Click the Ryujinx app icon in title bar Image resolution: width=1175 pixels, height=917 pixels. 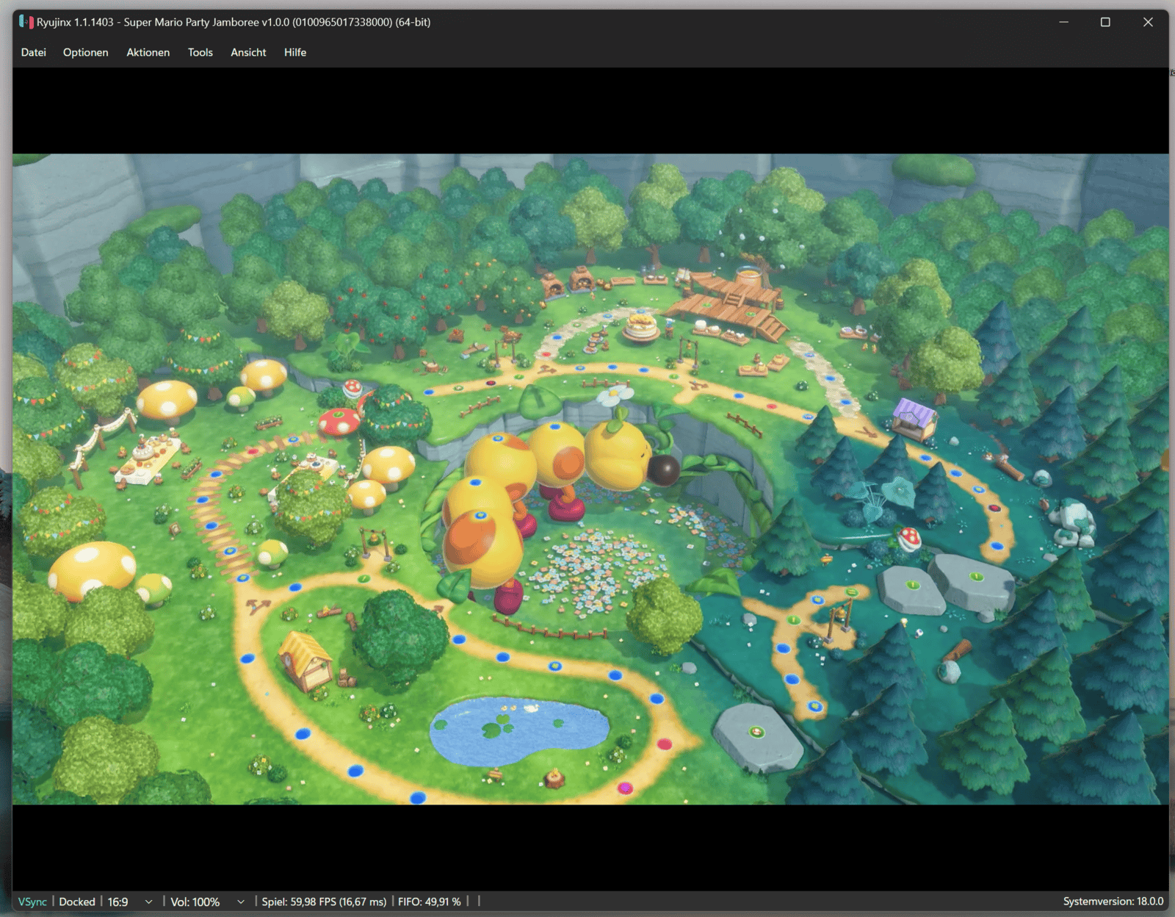26,22
